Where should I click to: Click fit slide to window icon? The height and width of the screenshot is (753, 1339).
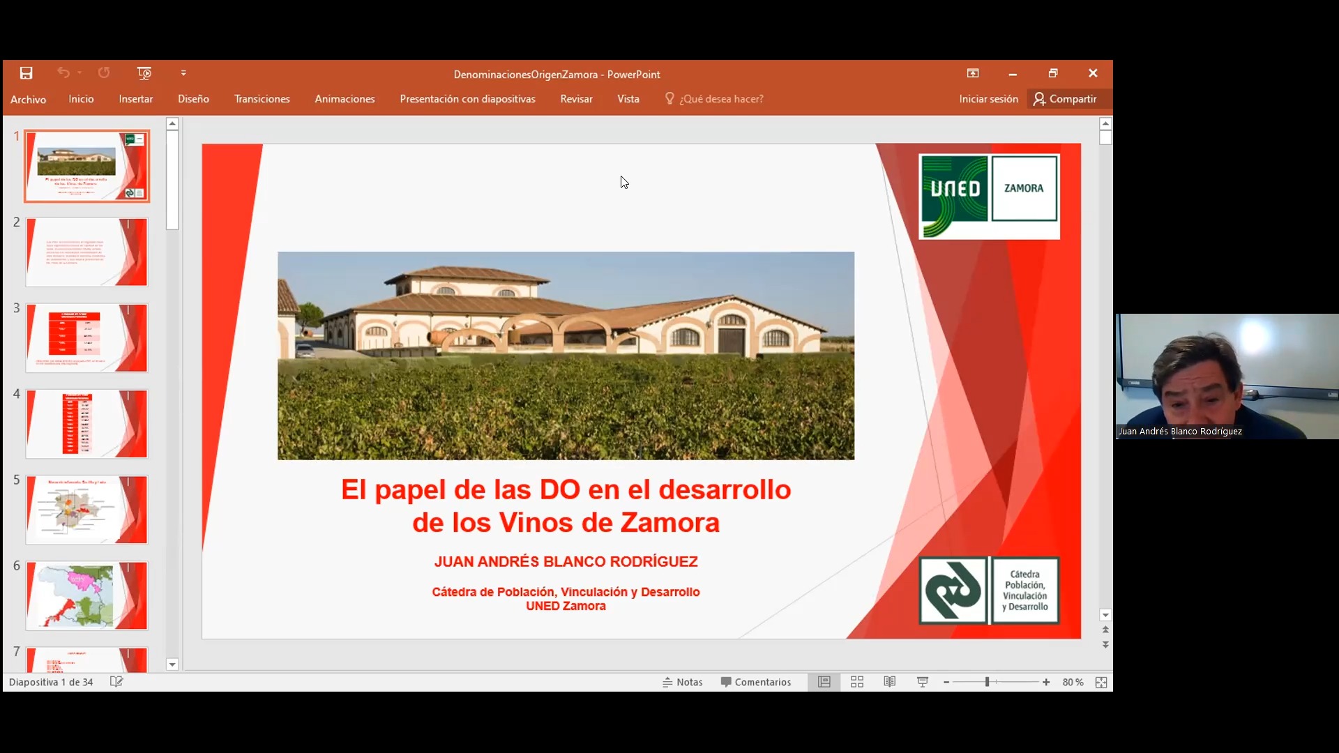click(x=1101, y=682)
